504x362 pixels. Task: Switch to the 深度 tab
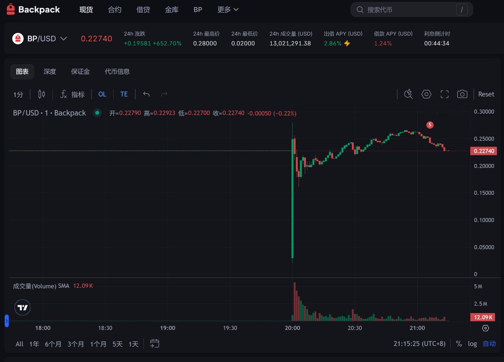pyautogui.click(x=50, y=71)
